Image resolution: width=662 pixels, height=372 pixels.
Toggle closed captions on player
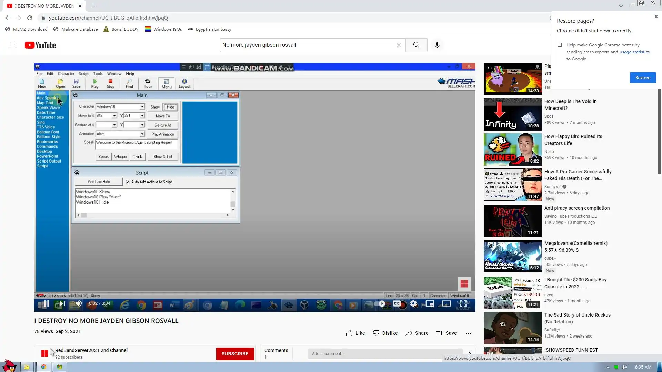pos(397,303)
